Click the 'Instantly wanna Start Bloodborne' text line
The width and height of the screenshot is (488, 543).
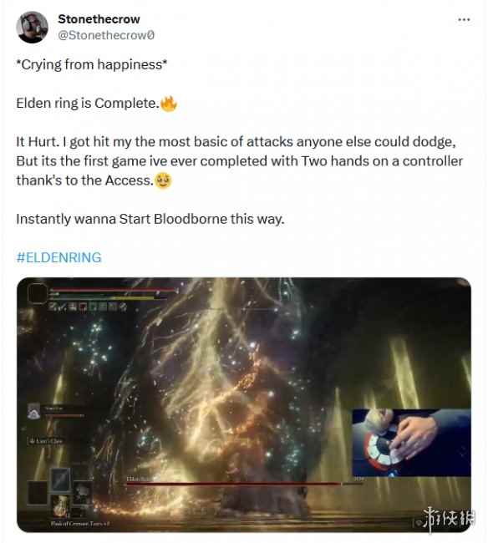(150, 219)
